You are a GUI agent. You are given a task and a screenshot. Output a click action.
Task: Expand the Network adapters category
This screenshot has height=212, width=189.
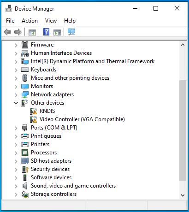pyautogui.click(x=16, y=94)
